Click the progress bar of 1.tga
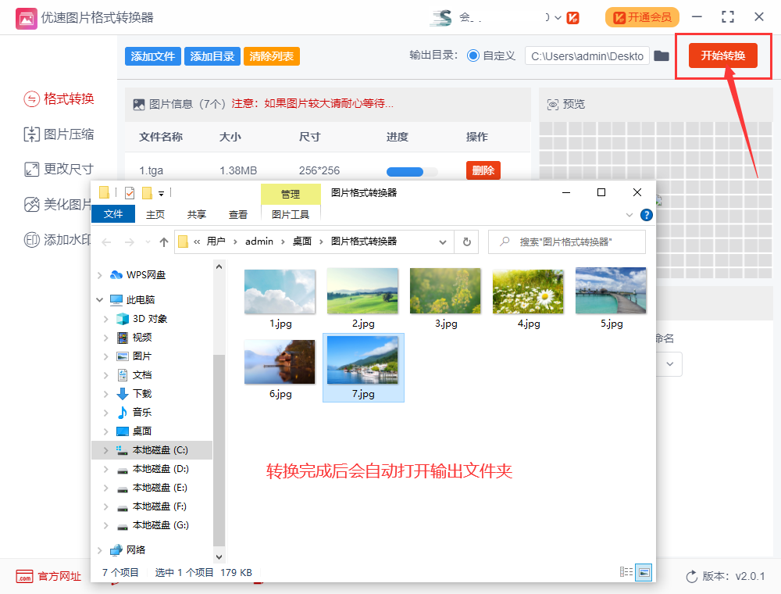The image size is (781, 594). pos(410,171)
